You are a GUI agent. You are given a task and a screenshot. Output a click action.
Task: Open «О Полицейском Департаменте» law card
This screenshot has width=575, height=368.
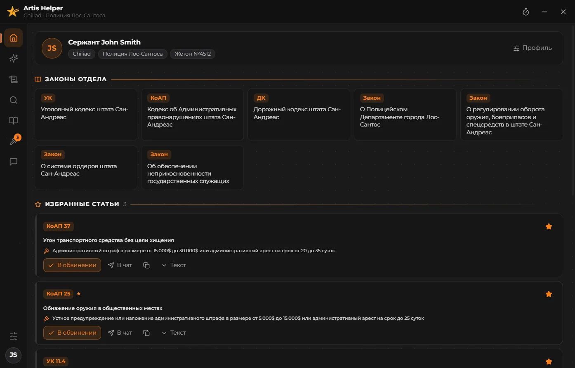pos(405,115)
